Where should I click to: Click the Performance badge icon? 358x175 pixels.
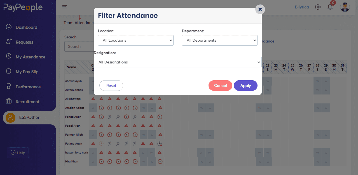[9, 86]
